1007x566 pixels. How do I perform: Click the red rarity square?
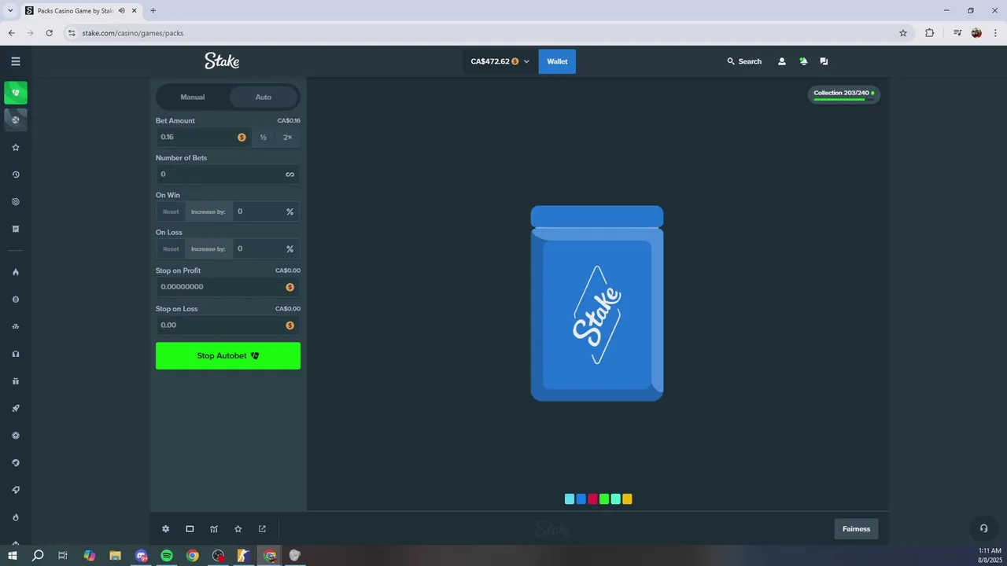pos(592,499)
